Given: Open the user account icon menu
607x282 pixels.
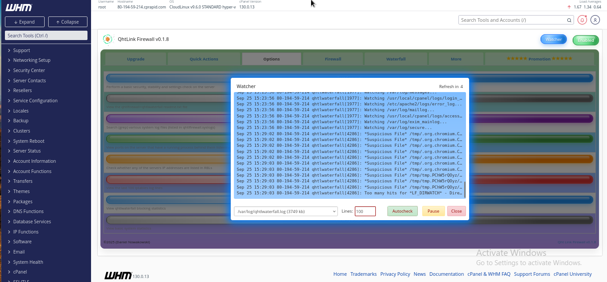Looking at the screenshot, I should 595,20.
